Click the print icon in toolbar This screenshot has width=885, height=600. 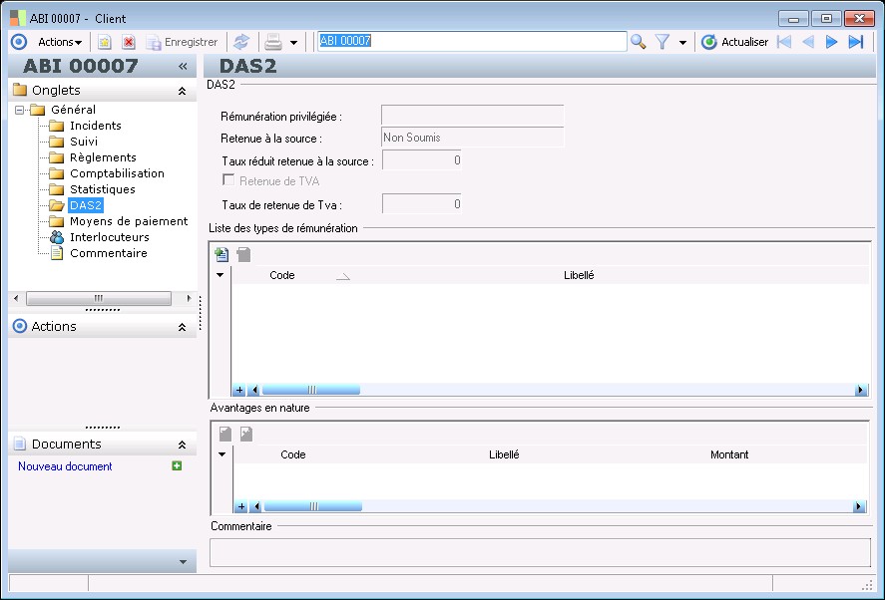click(x=272, y=42)
